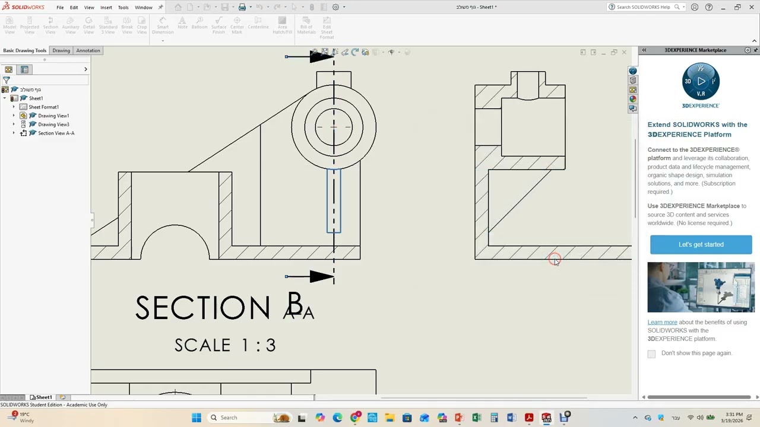Play the 3DEXPERIENCE promo video thumbnail

pyautogui.click(x=701, y=287)
